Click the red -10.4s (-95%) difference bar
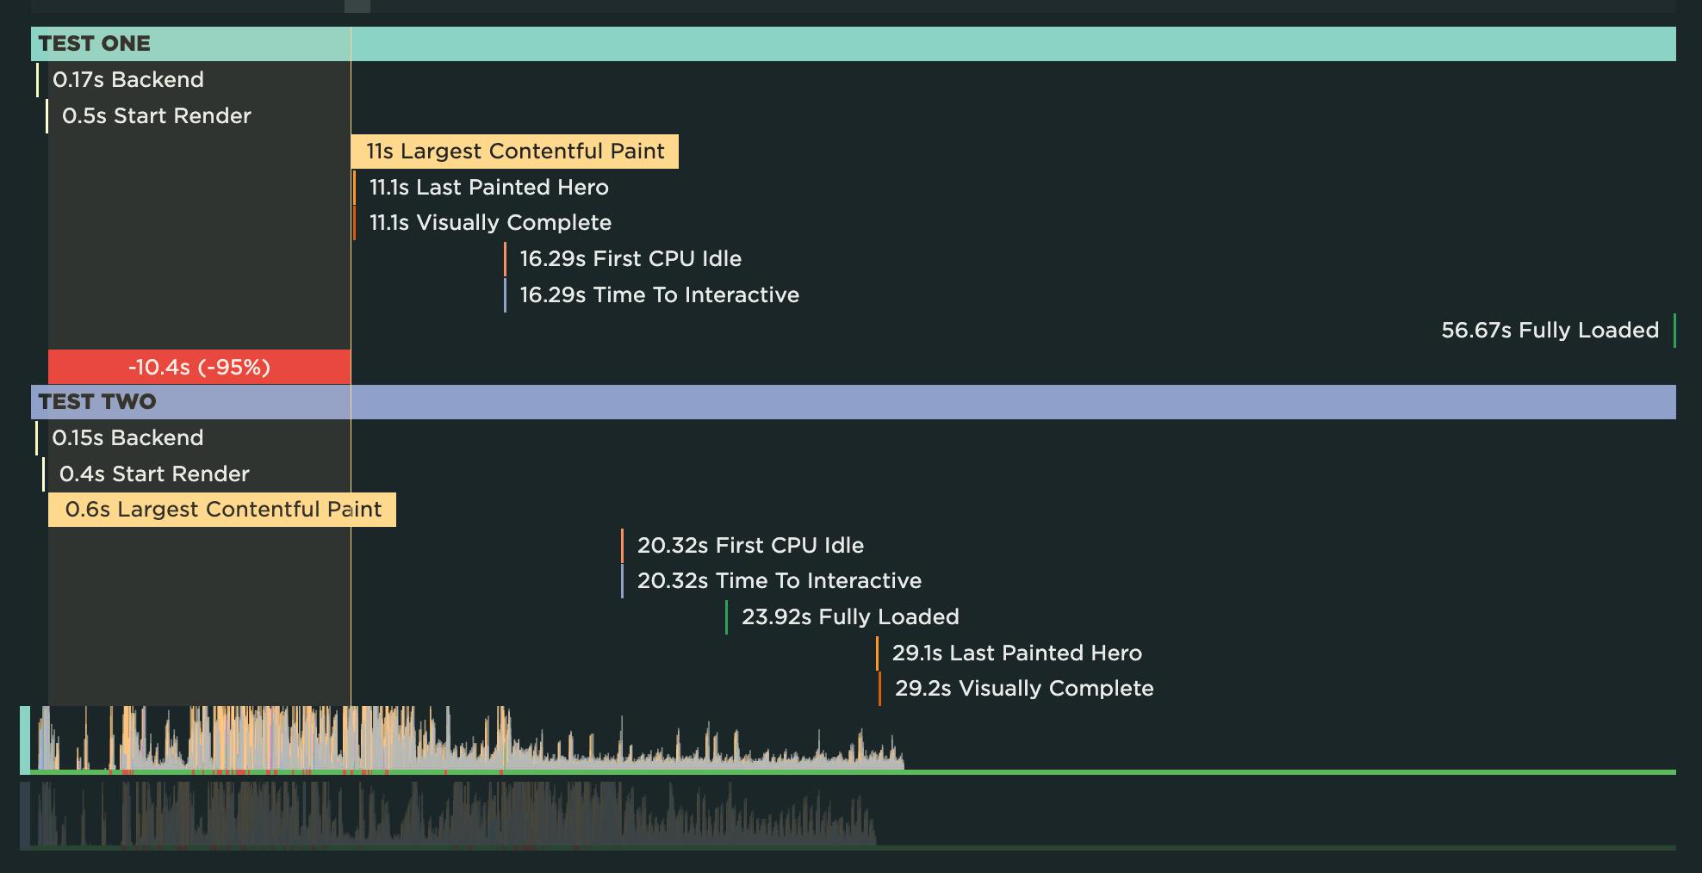Viewport: 1702px width, 873px height. [x=199, y=368]
